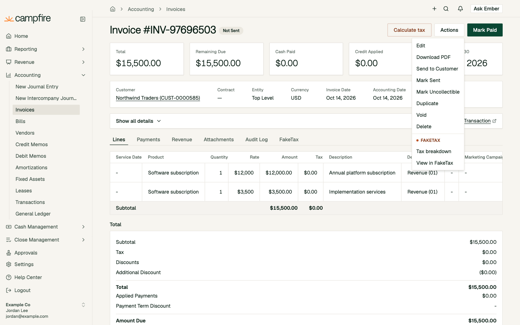Click the Mark Paid button
The image size is (520, 325).
(485, 30)
